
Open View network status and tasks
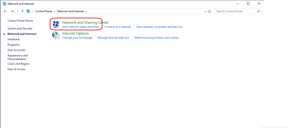click(81, 27)
